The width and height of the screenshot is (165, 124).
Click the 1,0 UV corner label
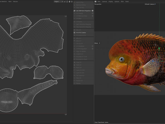tap(66, 114)
